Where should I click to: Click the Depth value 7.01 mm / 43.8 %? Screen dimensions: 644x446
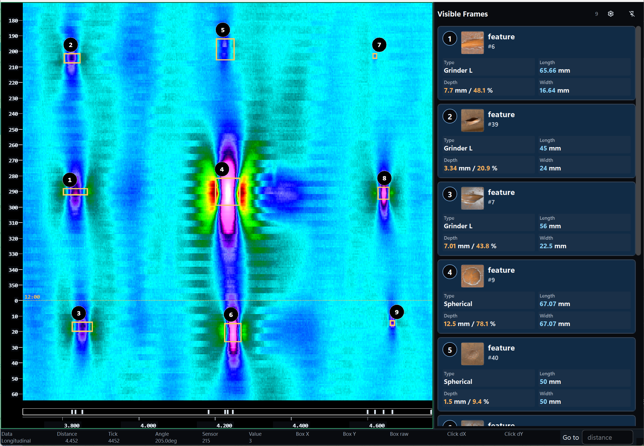pyautogui.click(x=470, y=246)
